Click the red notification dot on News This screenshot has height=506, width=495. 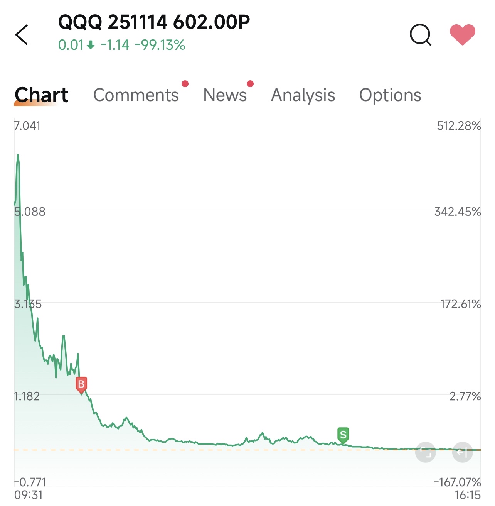[x=250, y=84]
